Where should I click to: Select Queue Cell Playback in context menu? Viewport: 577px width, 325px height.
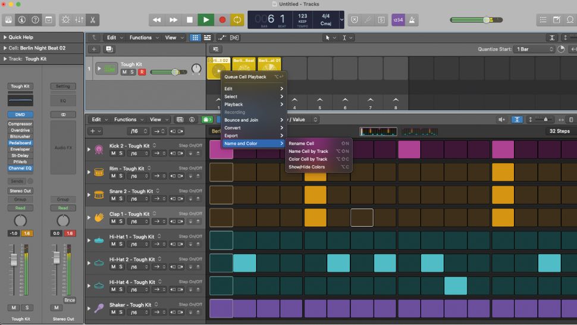tap(245, 77)
